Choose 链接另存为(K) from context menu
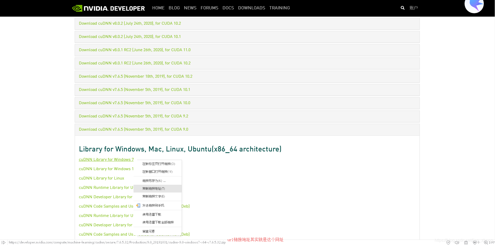The image size is (495, 245). (158, 181)
